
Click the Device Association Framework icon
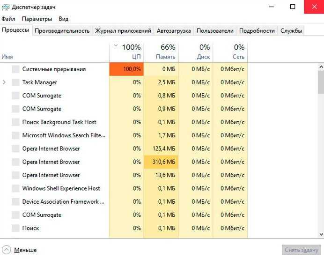(16, 201)
